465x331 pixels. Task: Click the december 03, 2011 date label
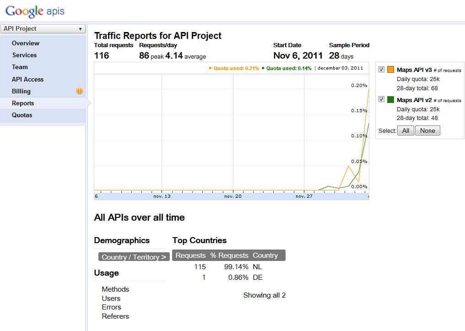[x=340, y=68]
